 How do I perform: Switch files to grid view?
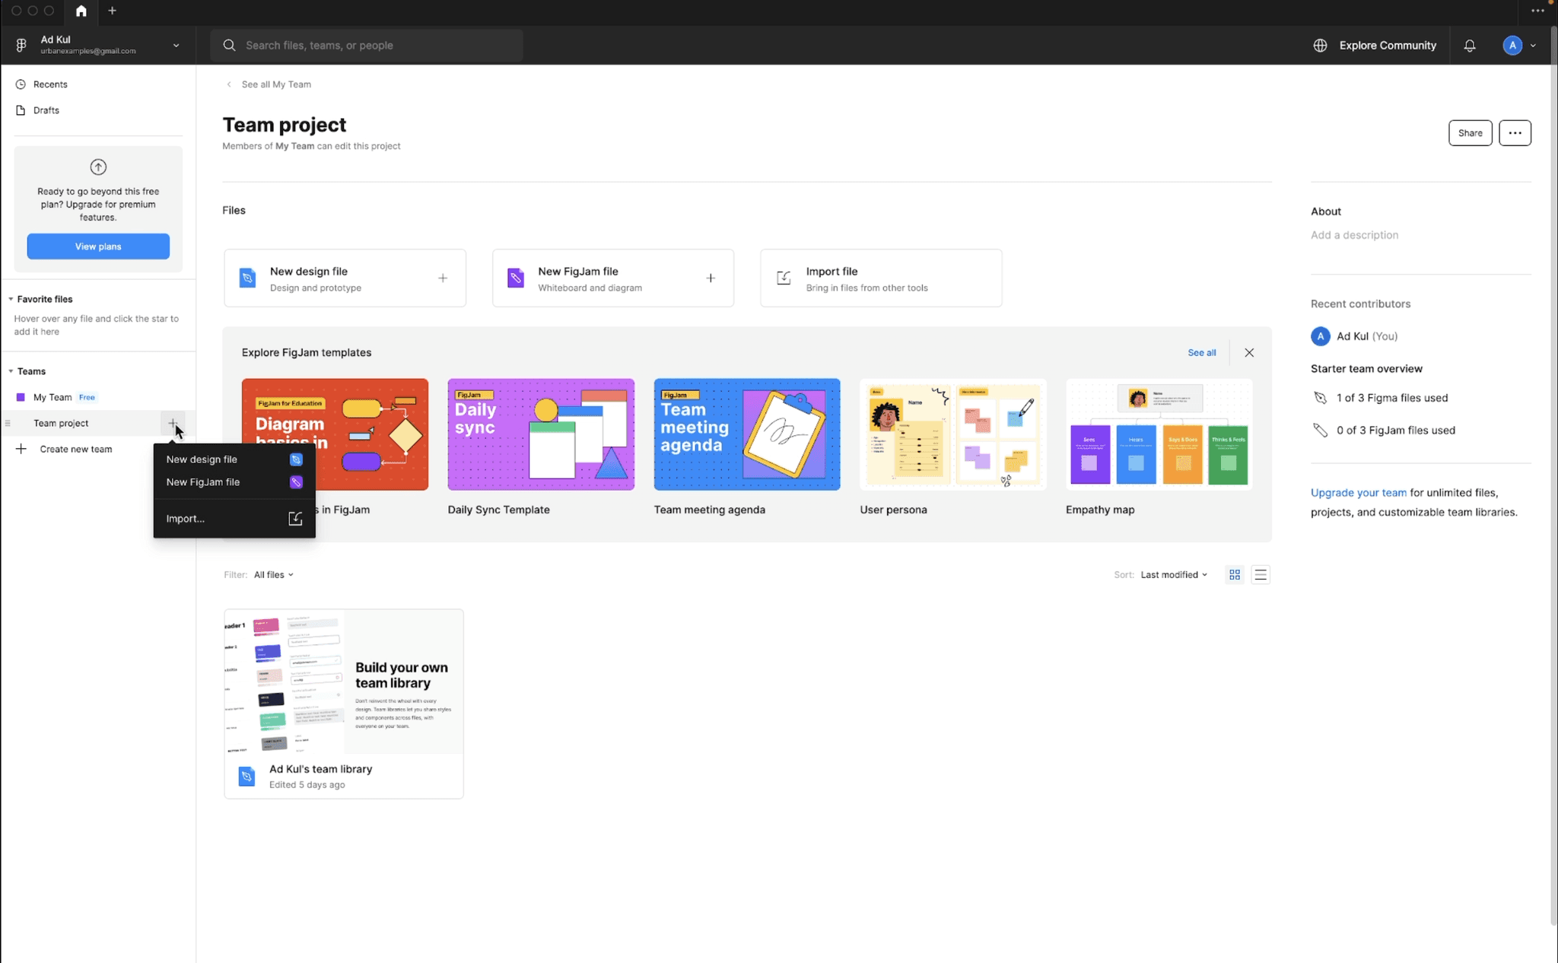click(1234, 574)
